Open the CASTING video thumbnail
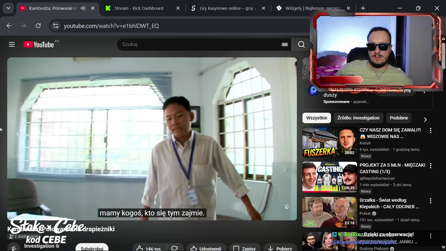446x251 pixels. pyautogui.click(x=330, y=177)
